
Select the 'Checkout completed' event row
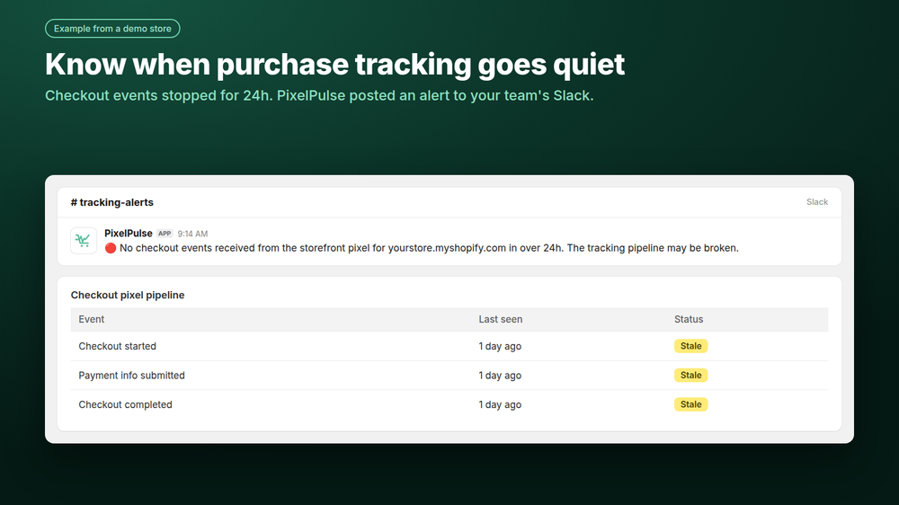449,404
